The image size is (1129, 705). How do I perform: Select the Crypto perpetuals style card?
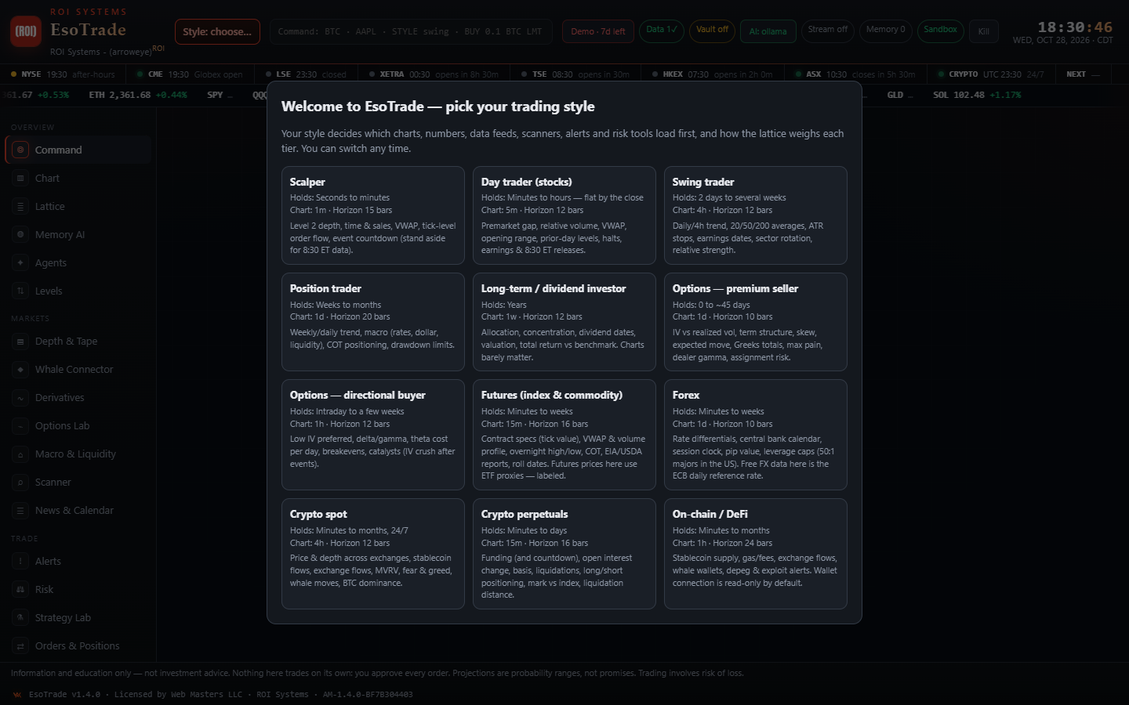pyautogui.click(x=564, y=554)
